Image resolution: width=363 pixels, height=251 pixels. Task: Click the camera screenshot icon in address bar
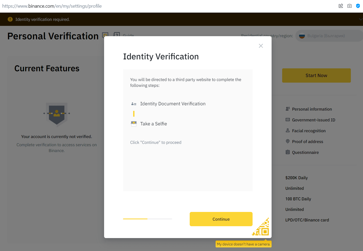coord(349,6)
